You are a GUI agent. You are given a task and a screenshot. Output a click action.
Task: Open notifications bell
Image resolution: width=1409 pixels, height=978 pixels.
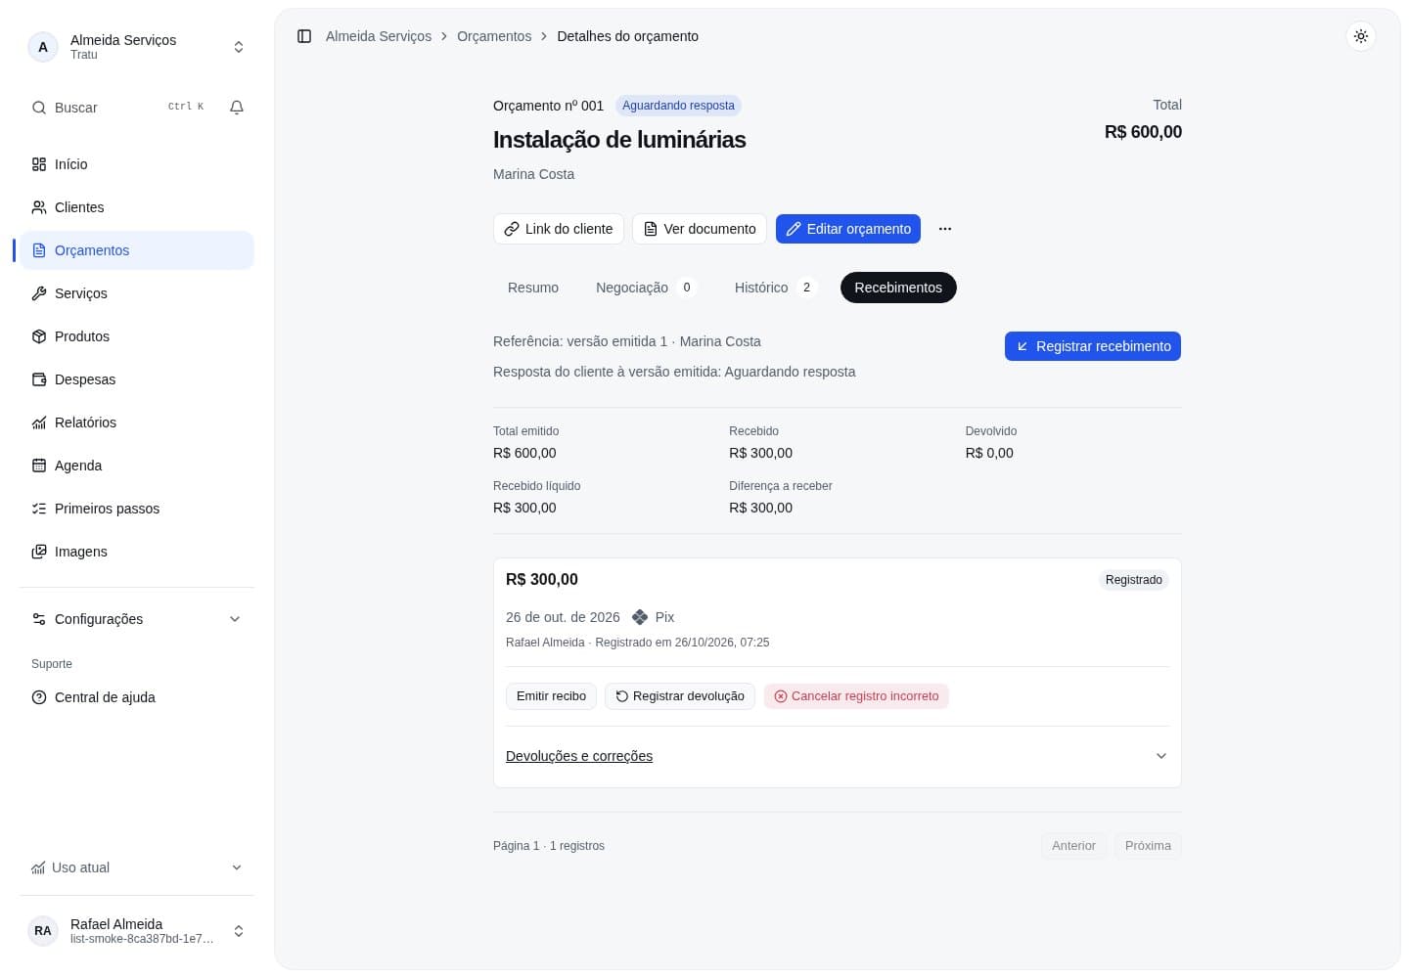tap(237, 108)
